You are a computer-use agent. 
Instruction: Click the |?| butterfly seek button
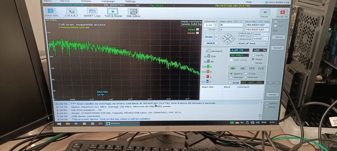251,68
